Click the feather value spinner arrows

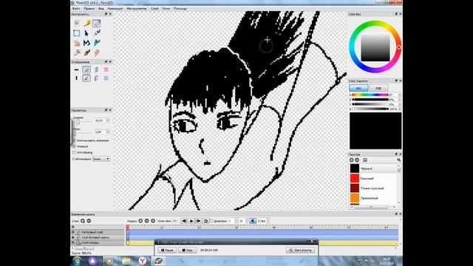coord(108,132)
